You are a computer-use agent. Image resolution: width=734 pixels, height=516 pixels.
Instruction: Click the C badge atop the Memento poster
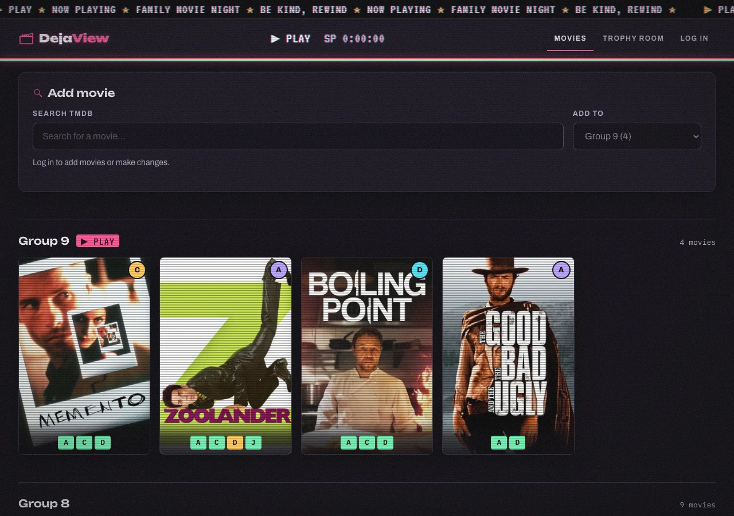[137, 270]
